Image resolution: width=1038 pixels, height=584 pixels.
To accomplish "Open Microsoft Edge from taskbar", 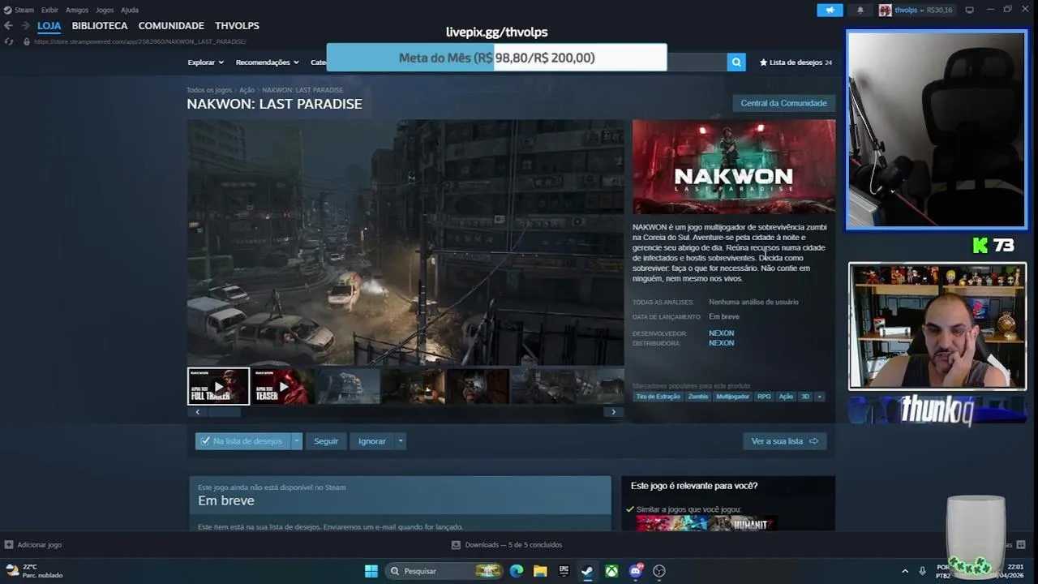I will pyautogui.click(x=517, y=571).
